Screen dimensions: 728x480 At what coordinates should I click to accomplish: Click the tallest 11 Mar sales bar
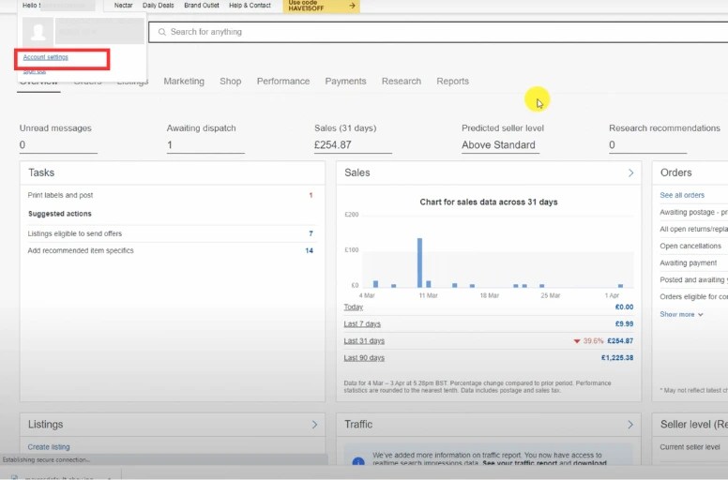[x=419, y=262]
